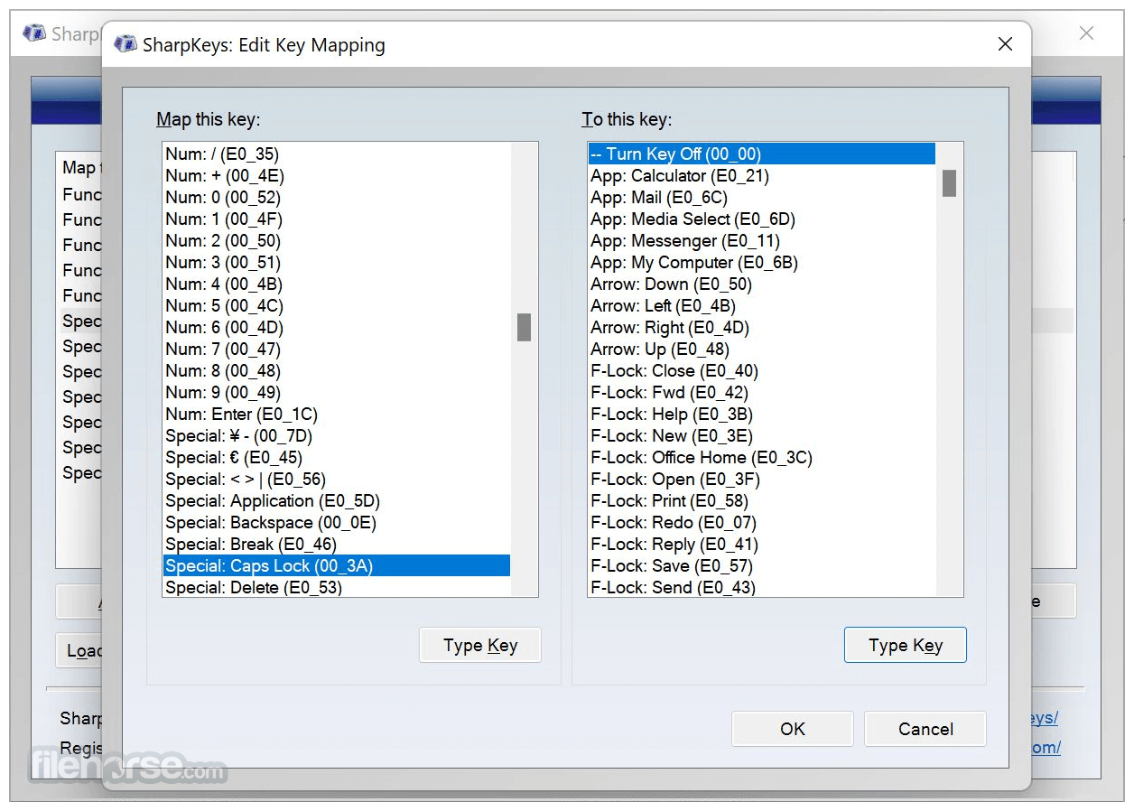
Task: Select "Num: 5 (00_4C)"
Action: coord(337,305)
